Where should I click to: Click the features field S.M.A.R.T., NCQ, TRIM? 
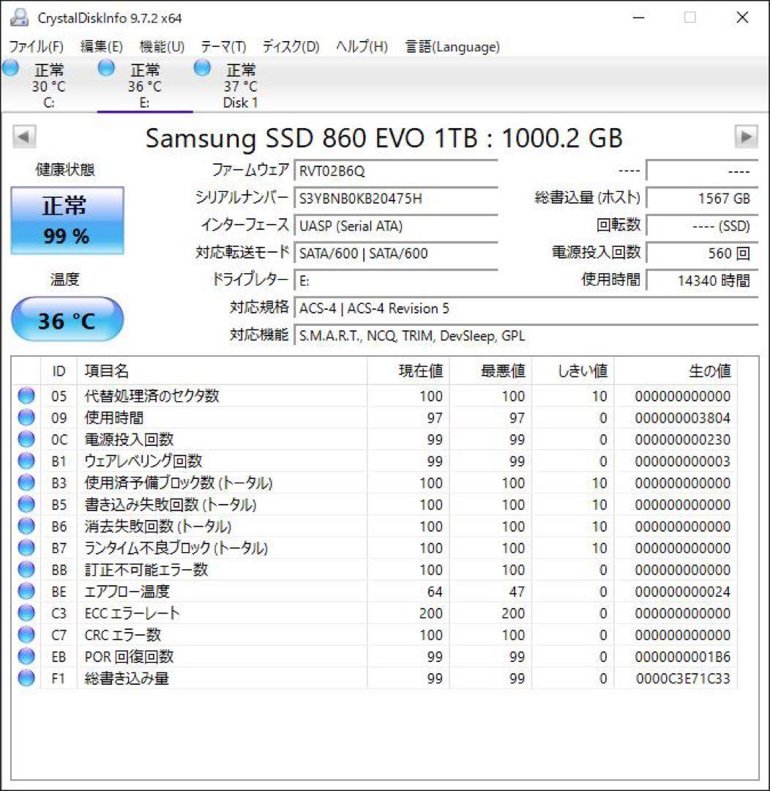point(526,335)
